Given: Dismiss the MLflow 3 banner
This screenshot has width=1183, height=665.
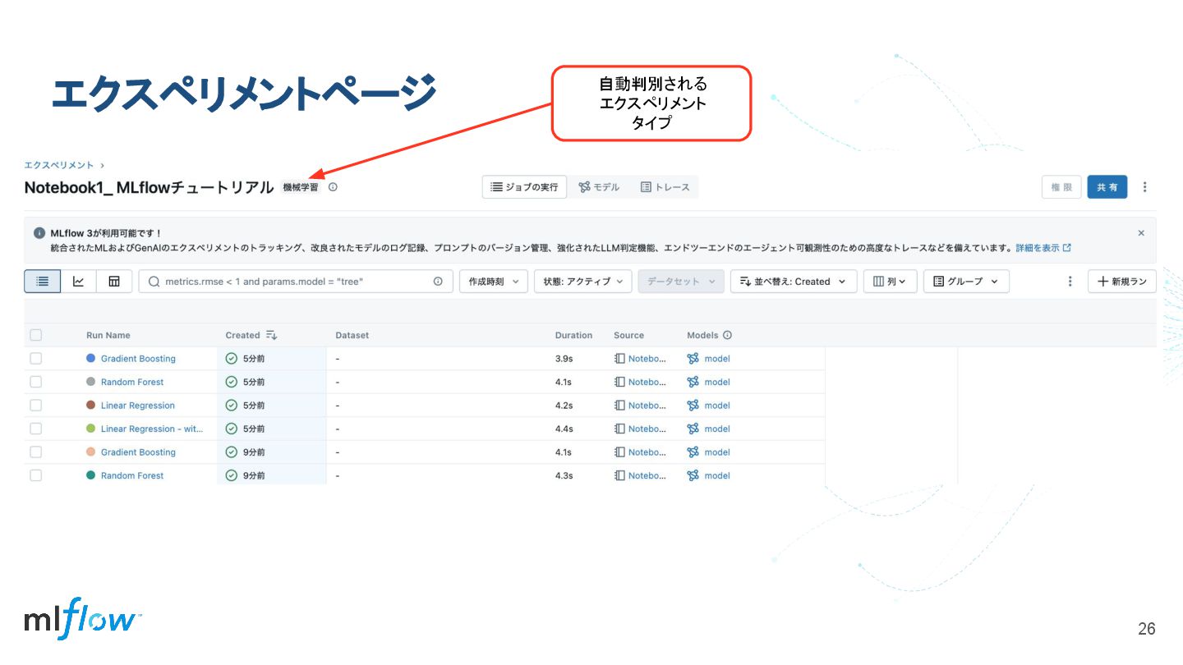Looking at the screenshot, I should coord(1141,233).
